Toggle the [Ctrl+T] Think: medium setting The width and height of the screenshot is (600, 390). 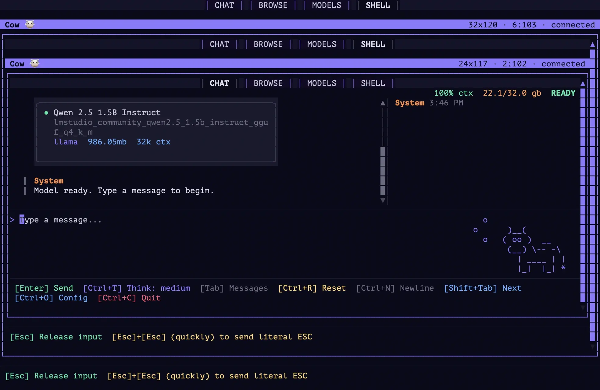click(x=137, y=288)
